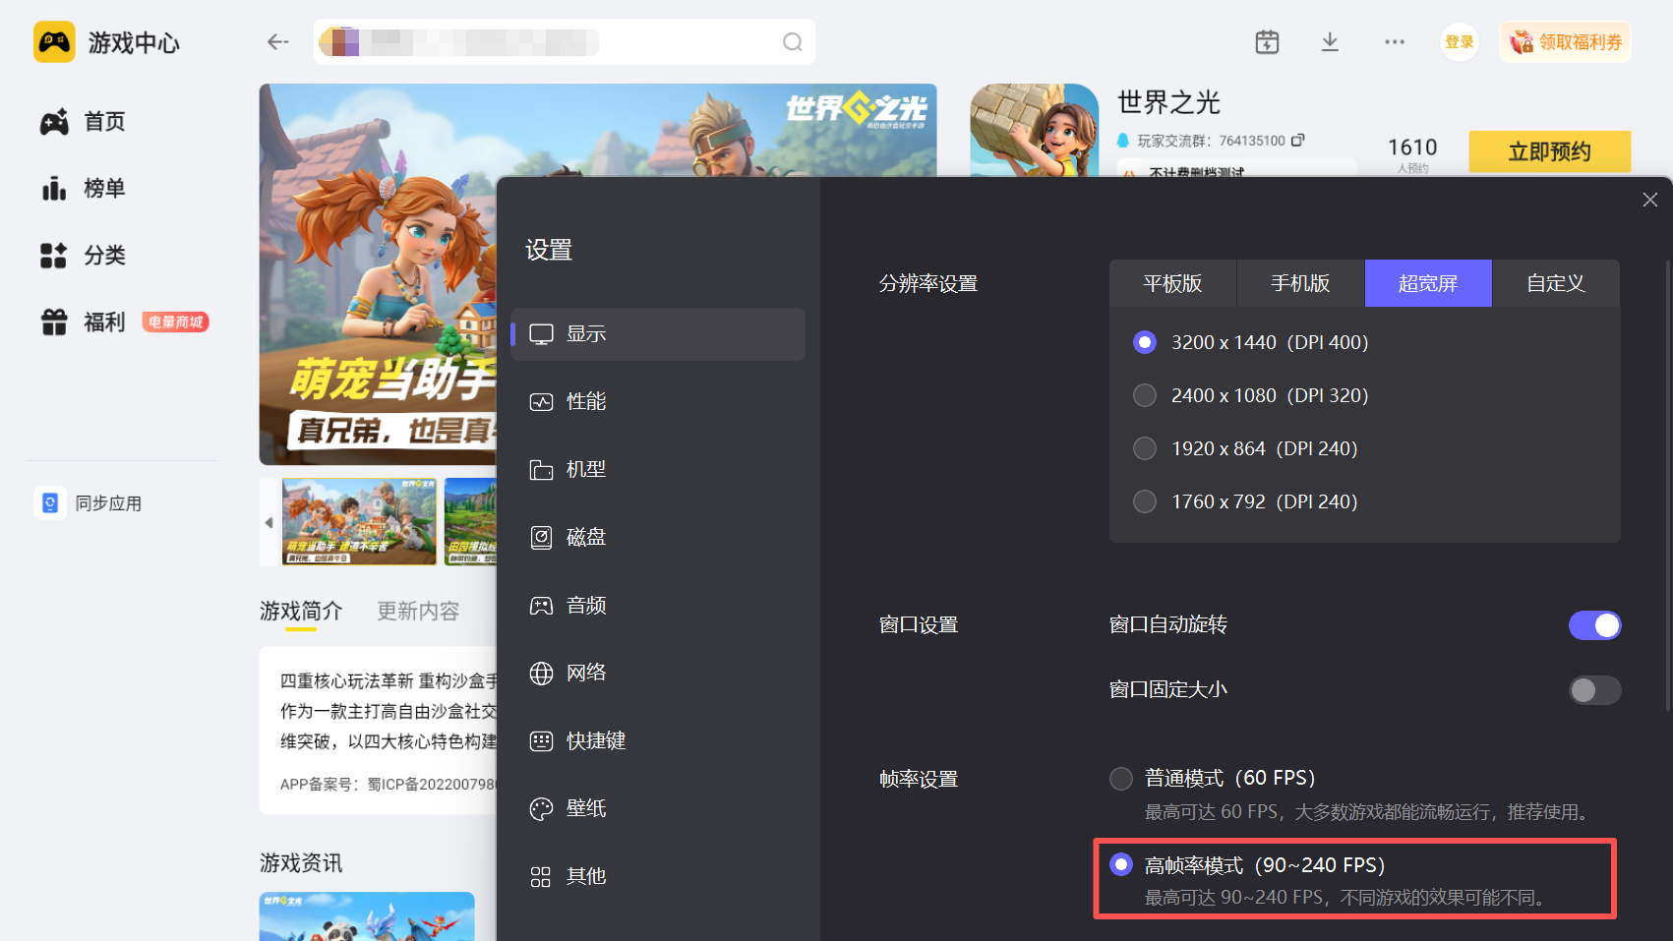
Task: Click the 1610 reservation count
Action: 1412,147
